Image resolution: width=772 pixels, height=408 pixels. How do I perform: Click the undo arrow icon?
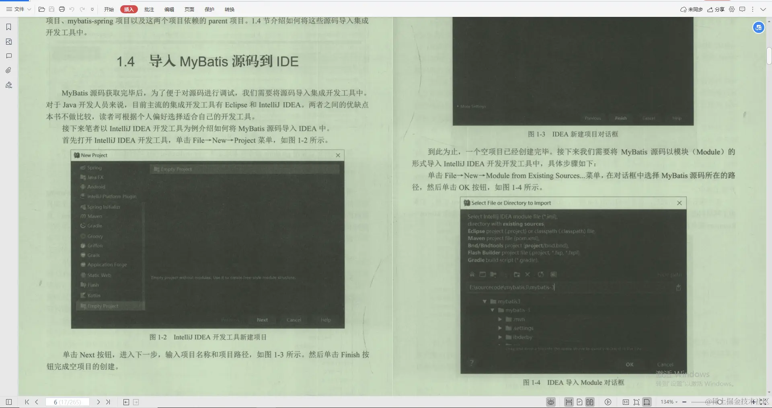point(72,9)
